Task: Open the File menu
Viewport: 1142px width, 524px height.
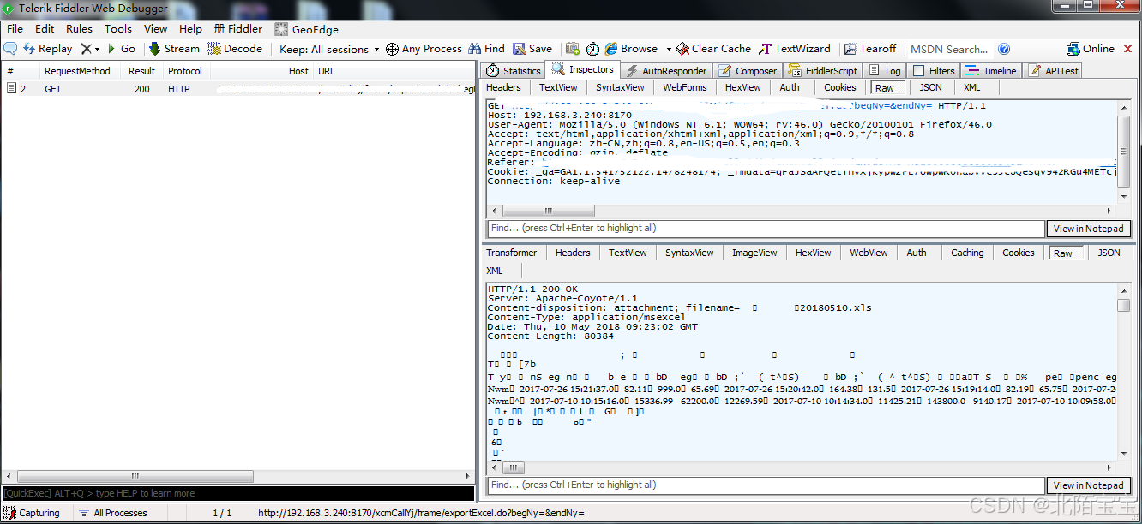Action: [x=15, y=28]
